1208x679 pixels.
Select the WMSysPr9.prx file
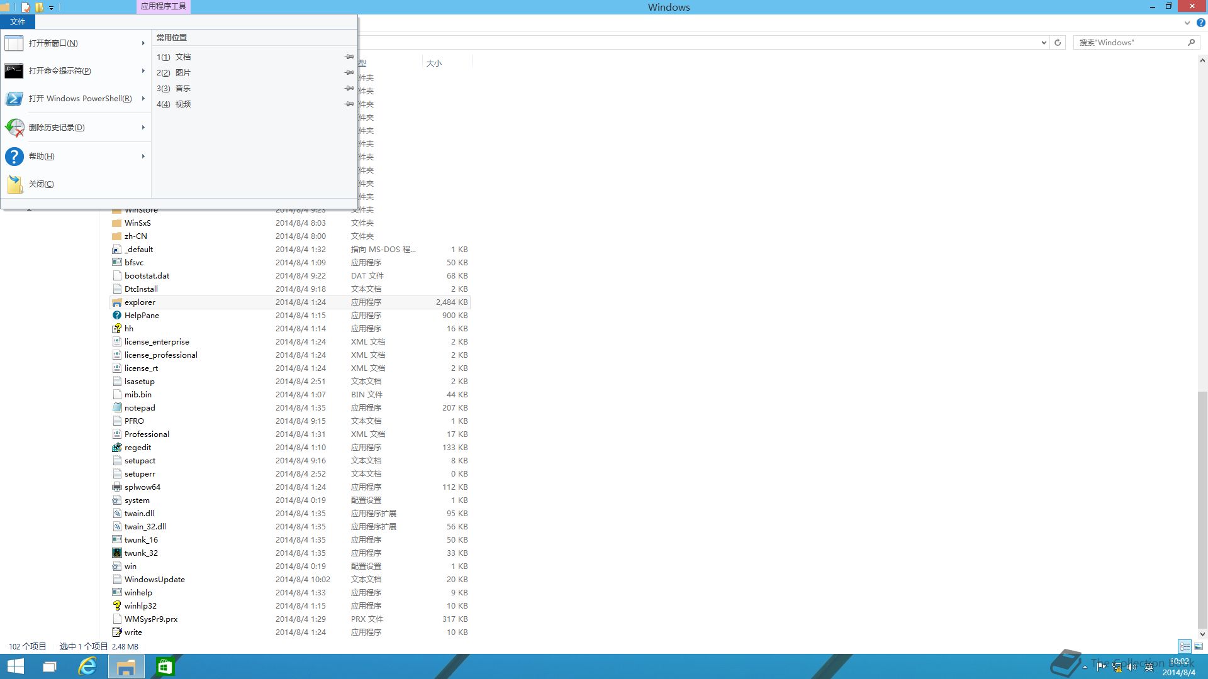tap(290, 619)
